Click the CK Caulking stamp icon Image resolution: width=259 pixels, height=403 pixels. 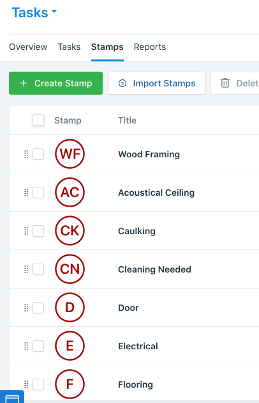[x=70, y=230]
